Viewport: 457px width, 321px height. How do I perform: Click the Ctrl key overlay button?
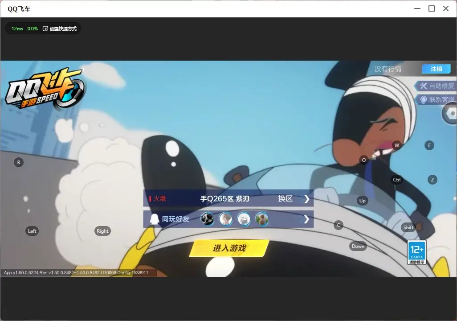(x=397, y=180)
